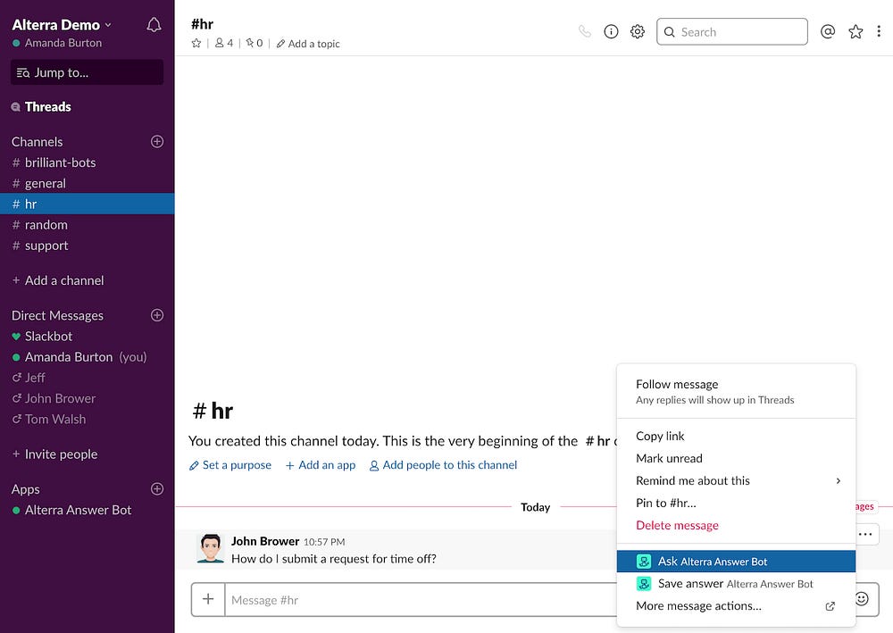
Task: Focus the Search field
Action: tap(732, 31)
